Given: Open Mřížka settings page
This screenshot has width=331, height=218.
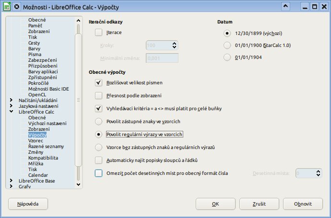Looking at the screenshot, I should tap(35, 163).
